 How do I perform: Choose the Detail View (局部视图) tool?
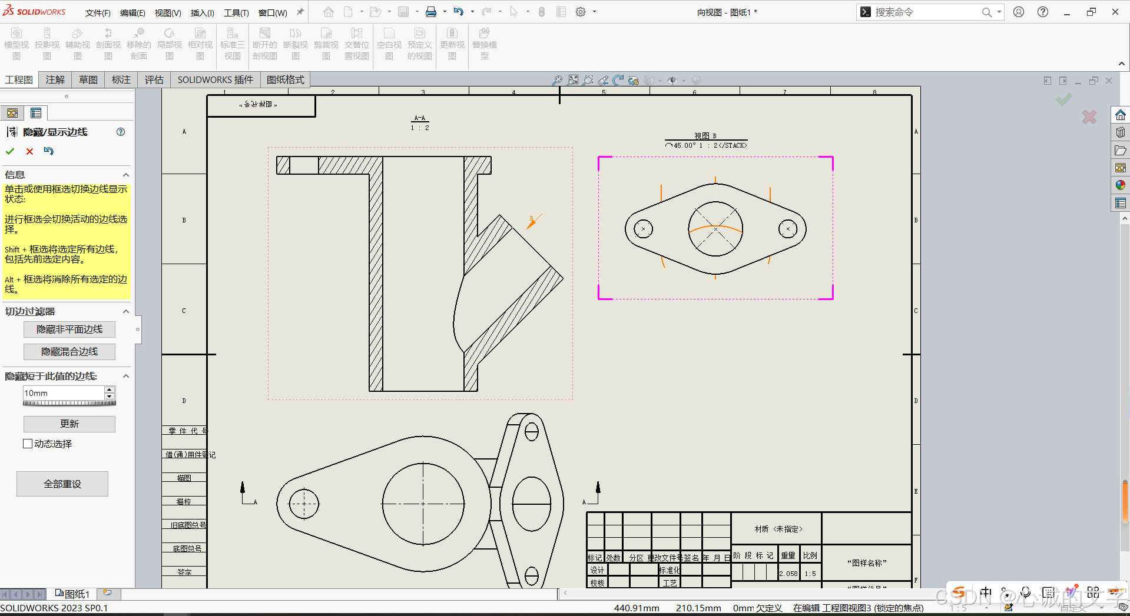[170, 44]
